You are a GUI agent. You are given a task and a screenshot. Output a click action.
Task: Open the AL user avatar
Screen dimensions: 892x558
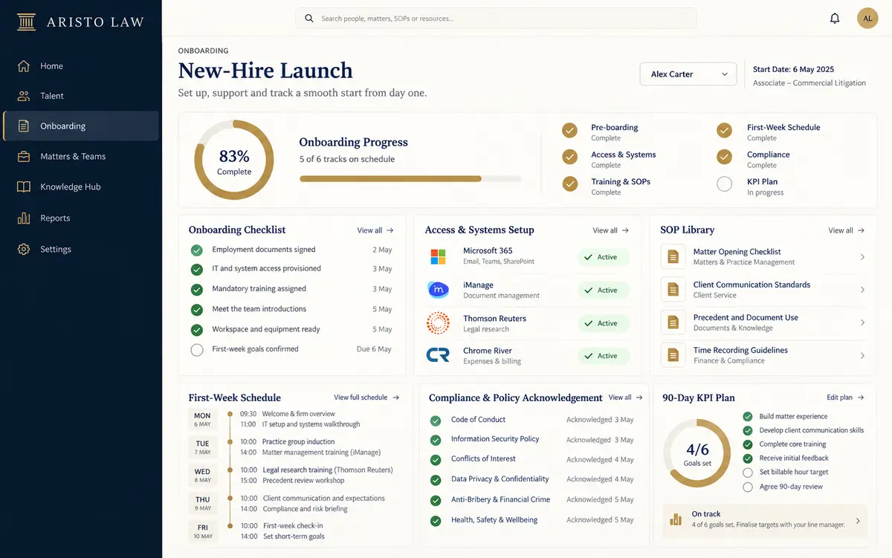tap(867, 19)
